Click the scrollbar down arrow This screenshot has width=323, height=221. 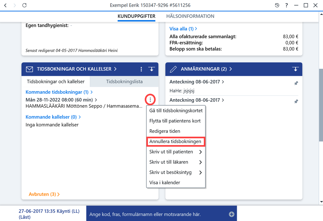[x=321, y=202]
